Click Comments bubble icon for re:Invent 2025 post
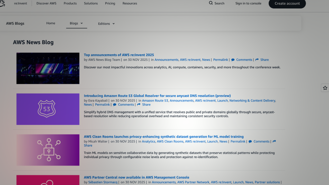329x185 pixels. pos(233,60)
